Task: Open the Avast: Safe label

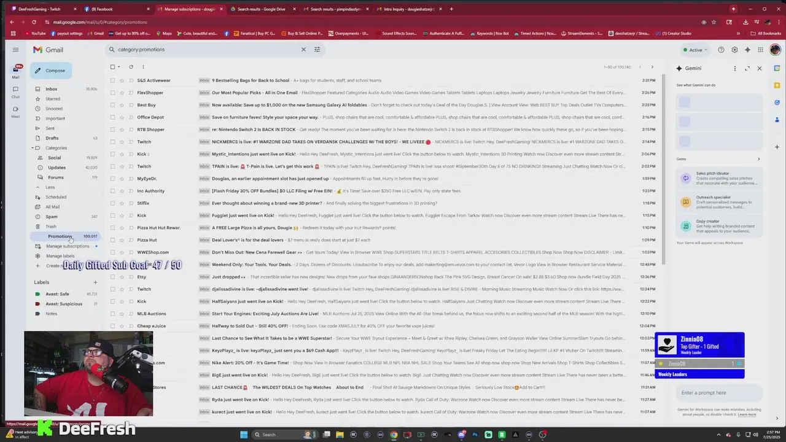Action: click(57, 294)
